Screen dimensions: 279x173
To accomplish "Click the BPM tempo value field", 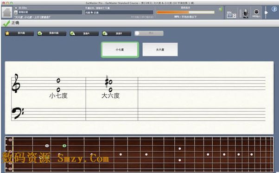I will (x=230, y=16).
